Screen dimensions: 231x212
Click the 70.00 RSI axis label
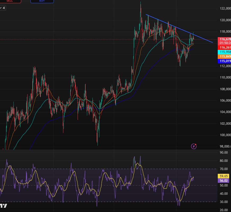click(224, 169)
